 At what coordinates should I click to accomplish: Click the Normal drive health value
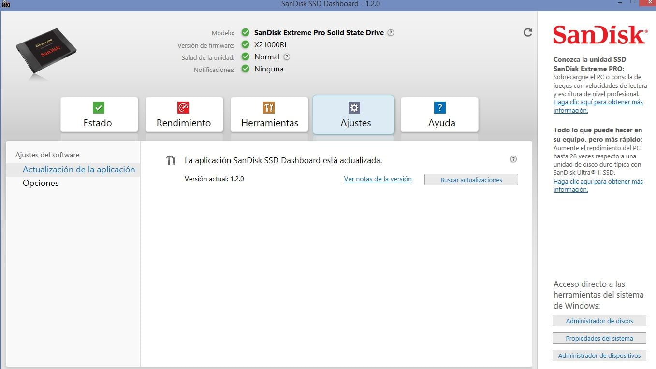(267, 57)
